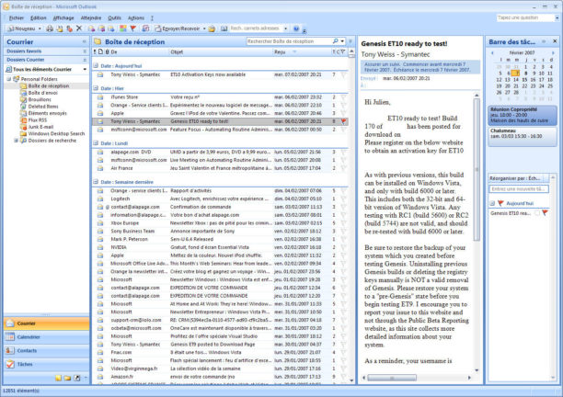Open the Outils menu

point(115,17)
